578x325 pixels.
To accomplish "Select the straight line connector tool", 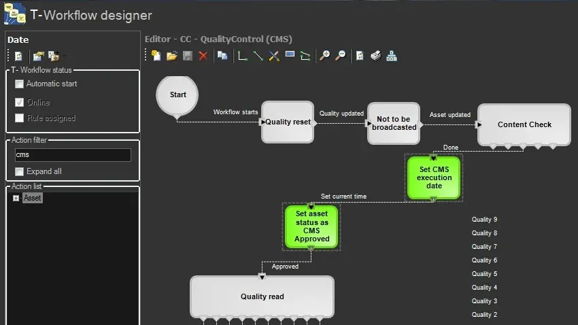I will 258,56.
